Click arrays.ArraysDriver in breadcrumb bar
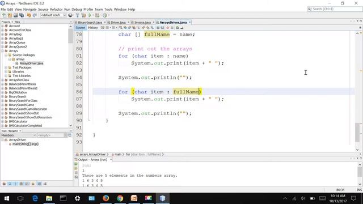The width and height of the screenshot is (363, 204). tap(92, 154)
